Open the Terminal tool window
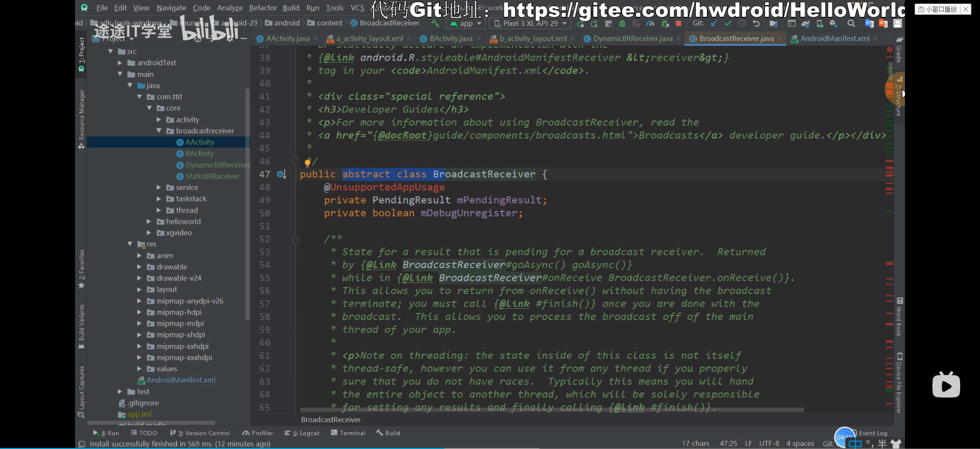Viewport: 980px width, 449px height. click(x=348, y=433)
